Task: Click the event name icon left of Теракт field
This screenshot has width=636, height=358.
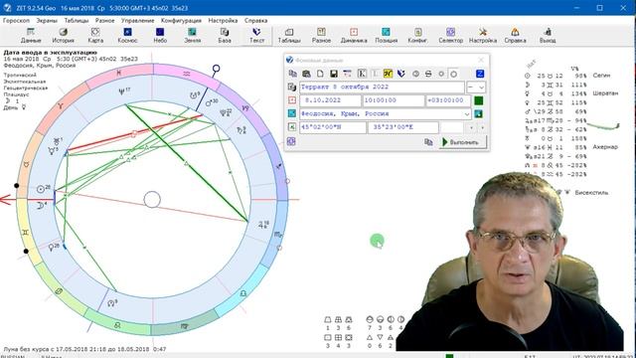Action: pyautogui.click(x=291, y=87)
